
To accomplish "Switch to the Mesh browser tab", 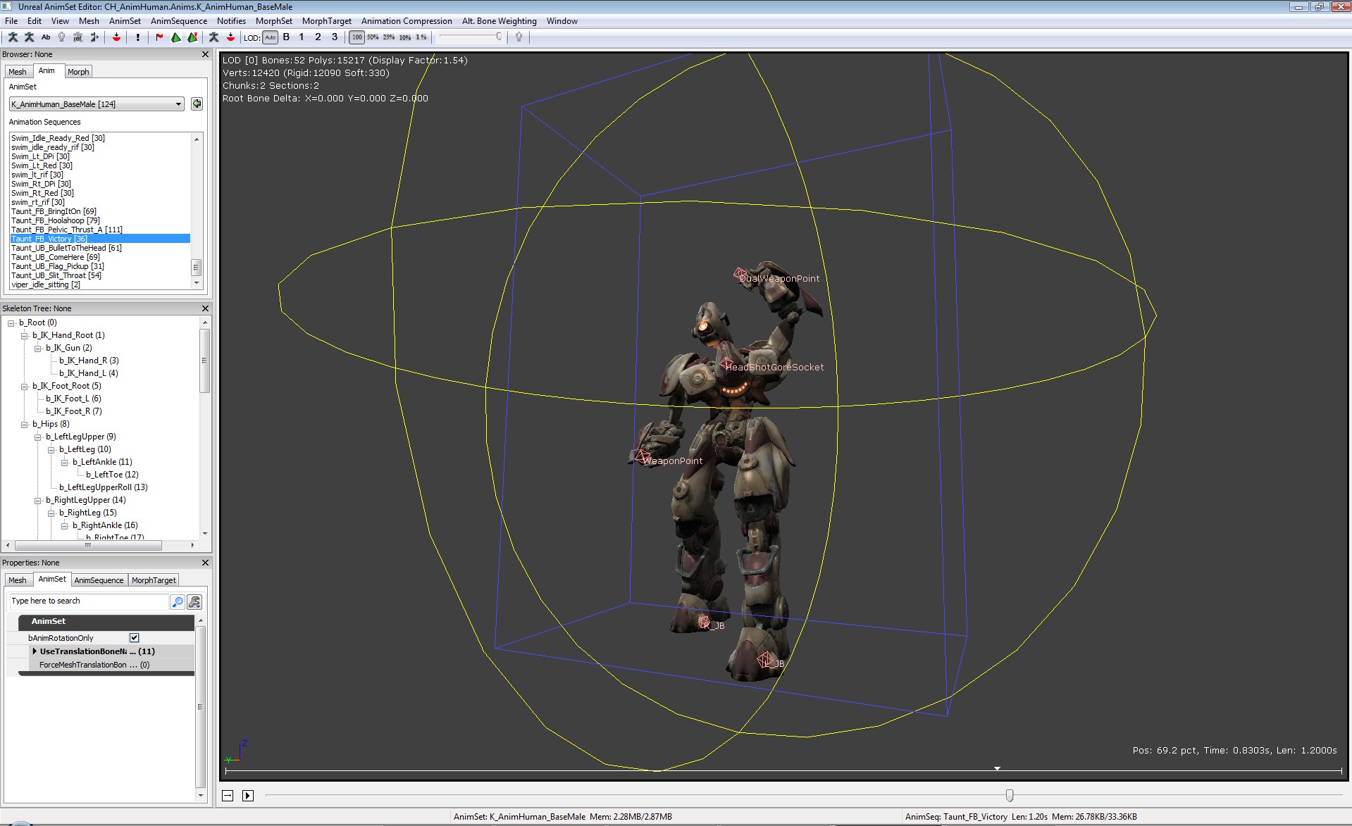I will [18, 72].
